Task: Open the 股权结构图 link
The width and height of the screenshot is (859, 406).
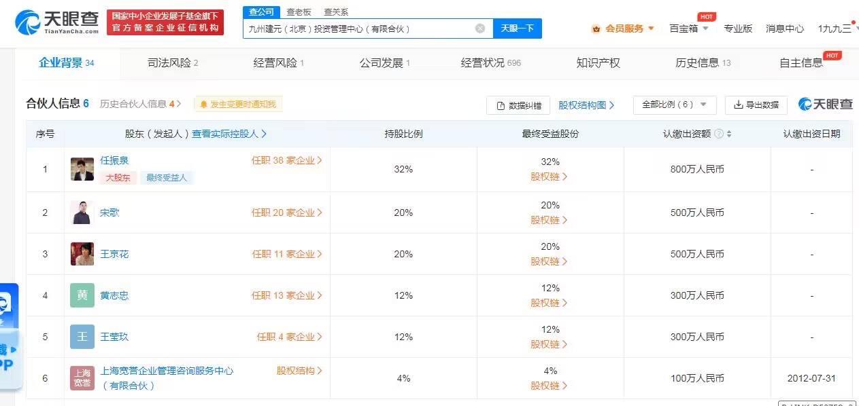Action: pos(586,105)
